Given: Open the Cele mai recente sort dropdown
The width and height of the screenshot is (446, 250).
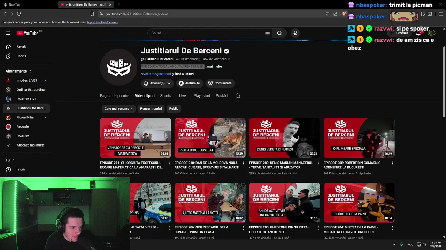Looking at the screenshot, I should tap(118, 109).
